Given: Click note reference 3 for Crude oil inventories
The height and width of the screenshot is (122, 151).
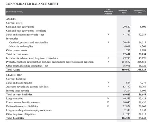Looking at the screenshot, I should pyautogui.click(x=108, y=42).
